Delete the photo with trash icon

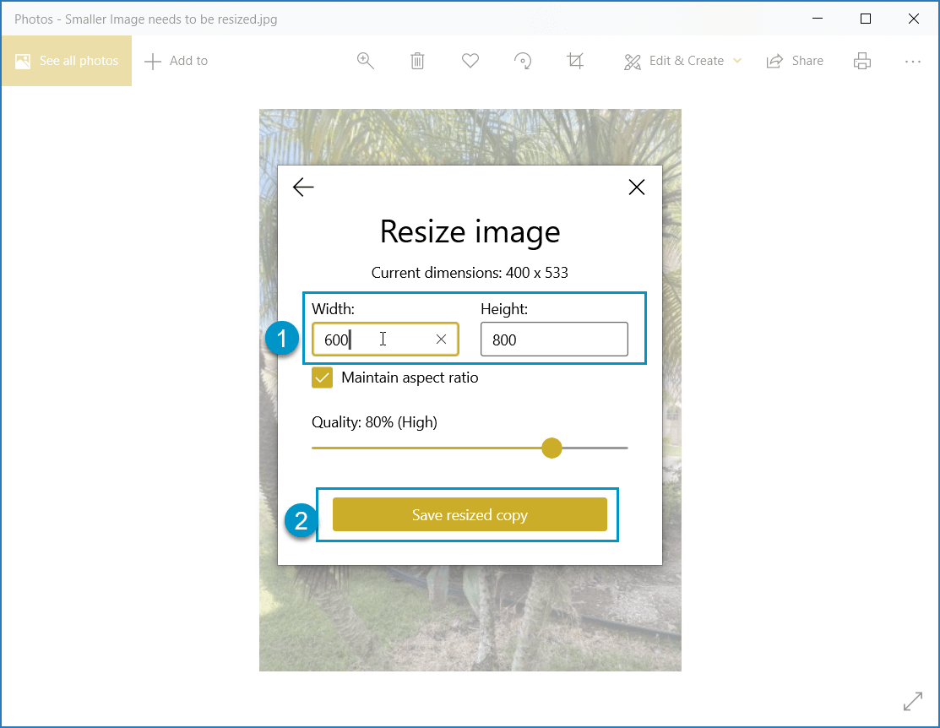point(417,61)
